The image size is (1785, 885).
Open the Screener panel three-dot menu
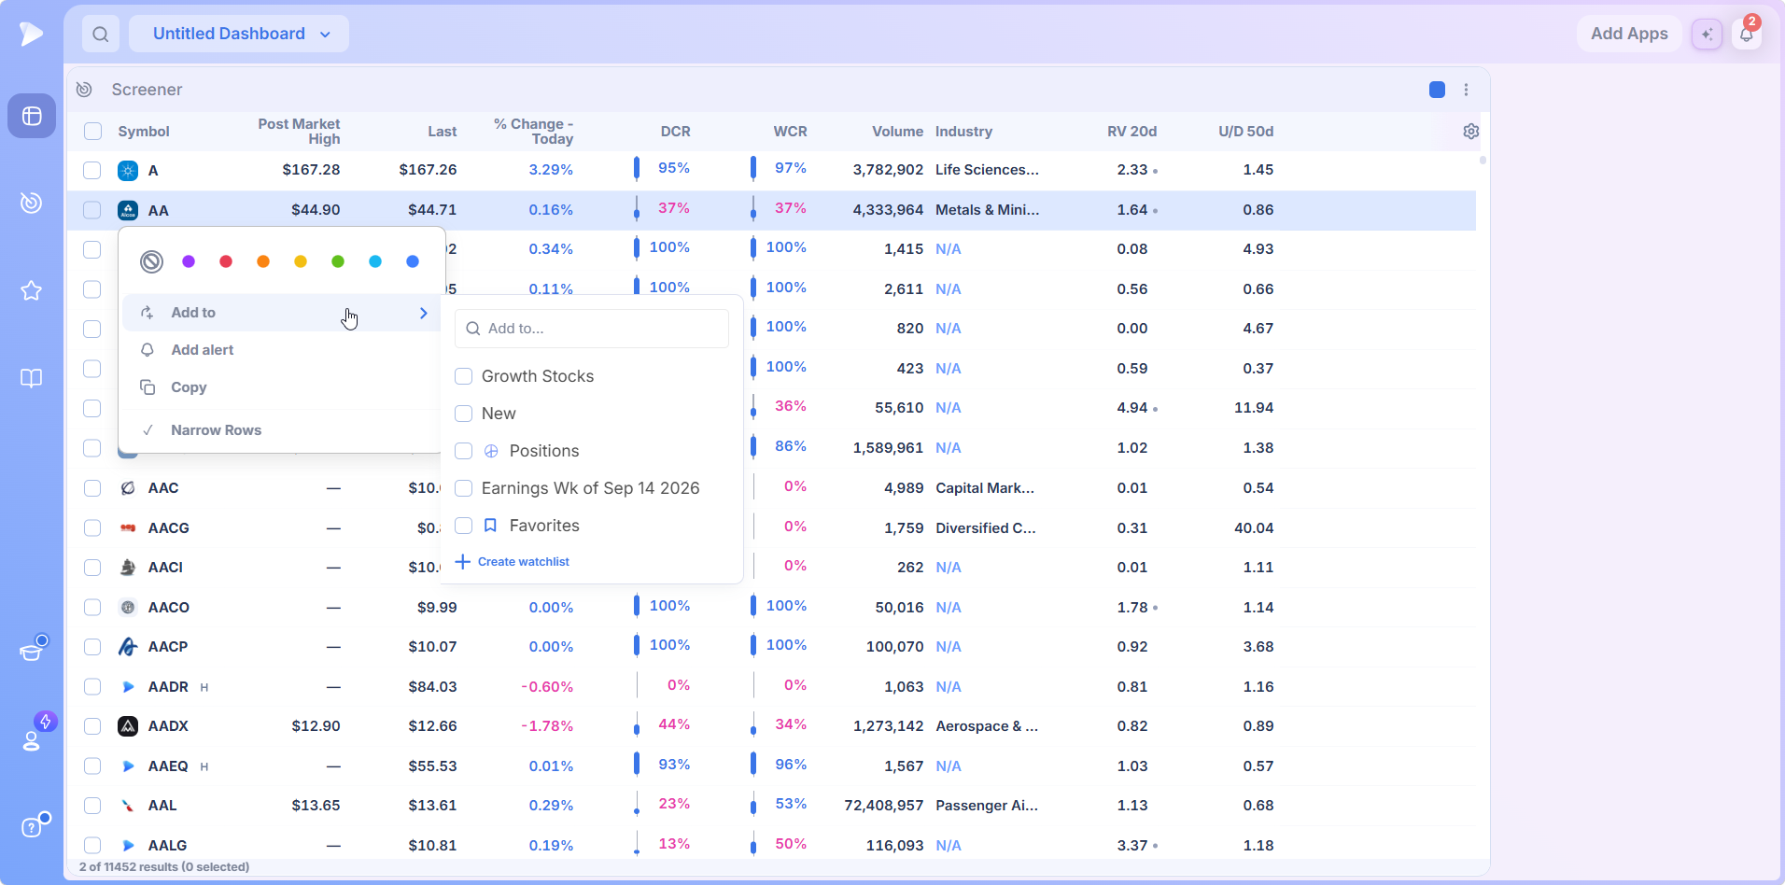[1467, 90]
